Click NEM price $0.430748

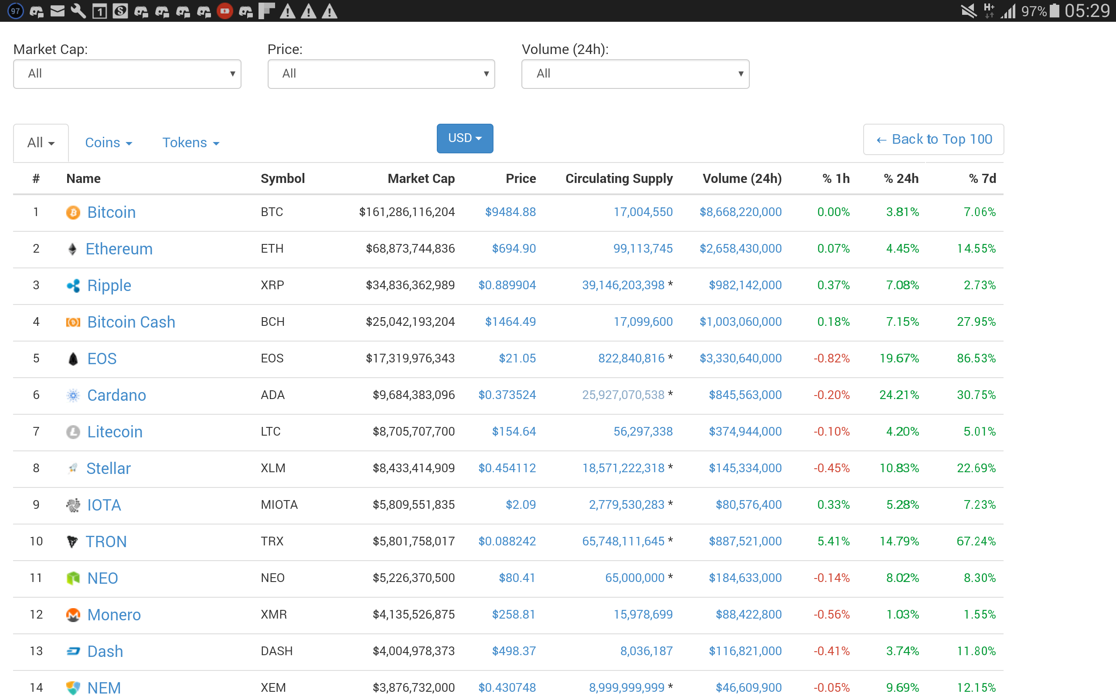[507, 688]
